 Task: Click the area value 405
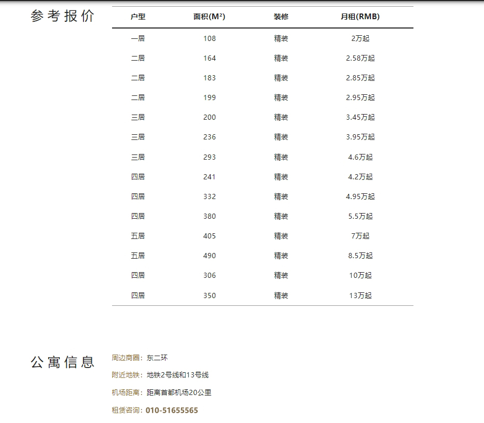(210, 236)
